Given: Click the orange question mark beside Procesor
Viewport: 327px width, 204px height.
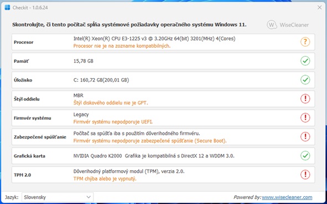Looking at the screenshot, I should (x=305, y=42).
